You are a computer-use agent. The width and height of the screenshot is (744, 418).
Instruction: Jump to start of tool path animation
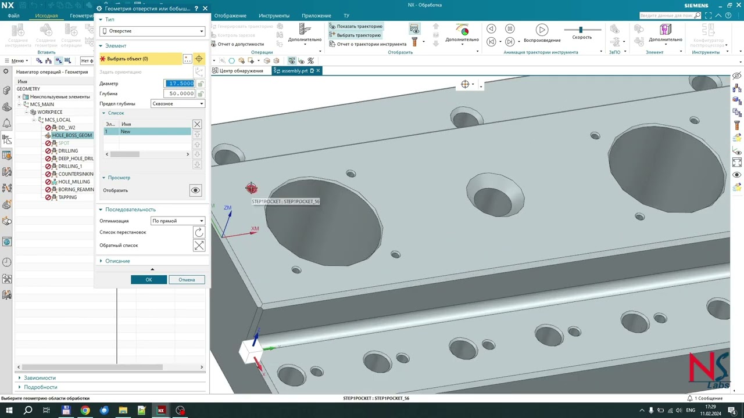click(x=491, y=41)
